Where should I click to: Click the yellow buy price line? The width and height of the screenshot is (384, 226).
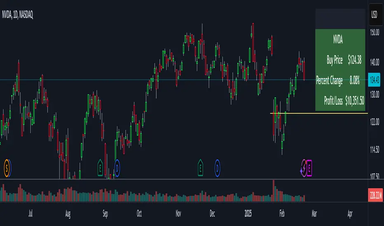pyautogui.click(x=319, y=113)
